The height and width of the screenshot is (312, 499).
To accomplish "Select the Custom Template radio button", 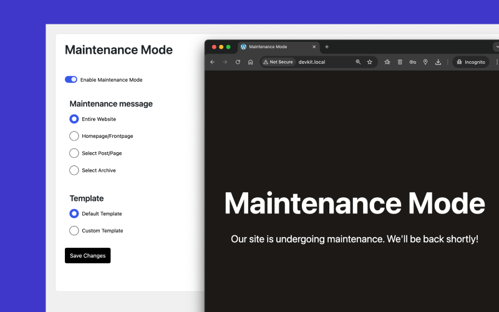I will [x=74, y=231].
